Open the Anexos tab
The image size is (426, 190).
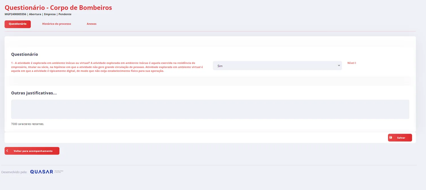[x=91, y=24]
